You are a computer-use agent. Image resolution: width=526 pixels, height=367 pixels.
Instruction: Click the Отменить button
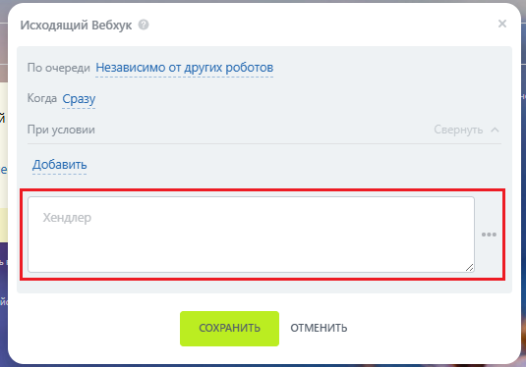pos(319,328)
